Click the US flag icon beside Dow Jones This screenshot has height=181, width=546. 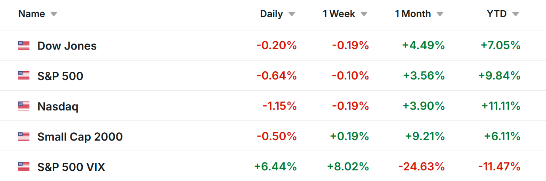coord(24,46)
